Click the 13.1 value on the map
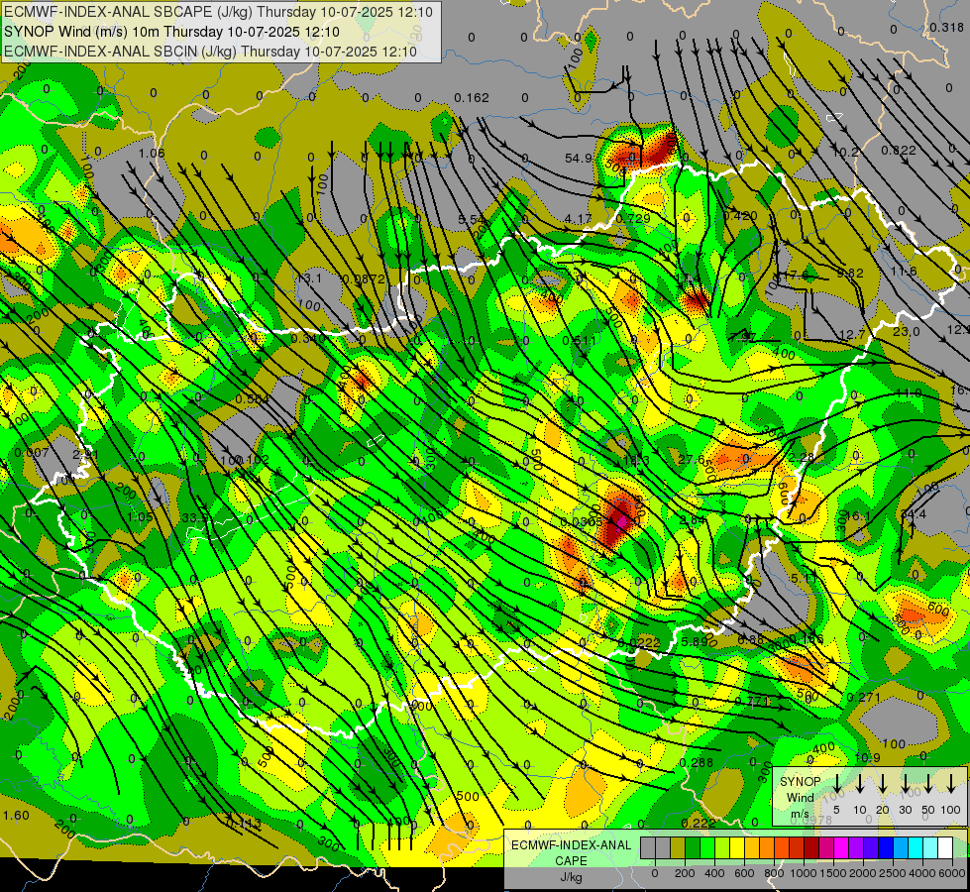Viewport: 970px width, 892px height. tap(309, 279)
